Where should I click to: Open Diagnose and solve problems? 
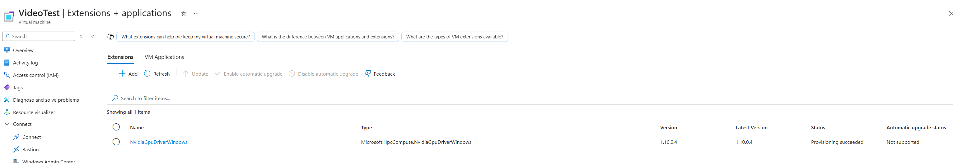[46, 100]
